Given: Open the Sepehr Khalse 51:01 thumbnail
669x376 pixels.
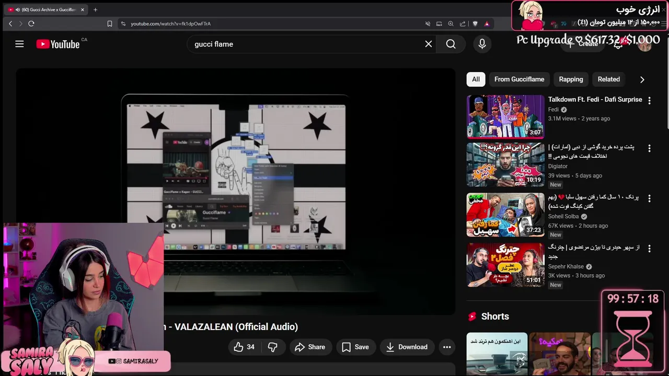Looking at the screenshot, I should pyautogui.click(x=505, y=264).
